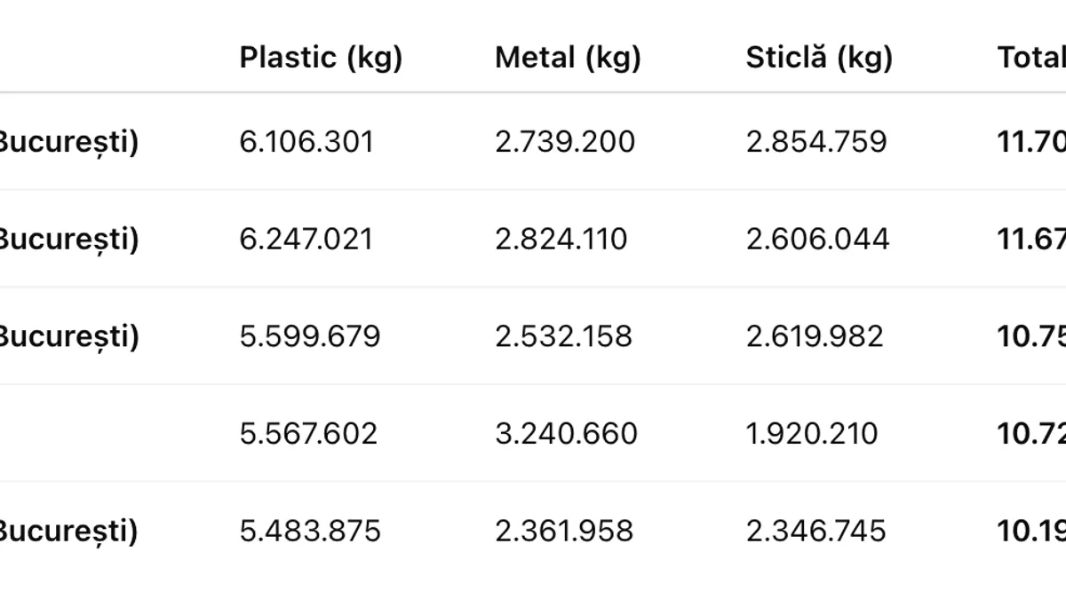Click the cell showing 1.920.210

click(812, 434)
